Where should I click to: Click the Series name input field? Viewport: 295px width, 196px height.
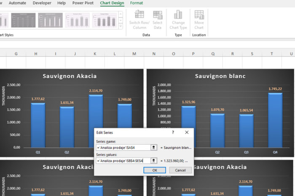pos(123,147)
